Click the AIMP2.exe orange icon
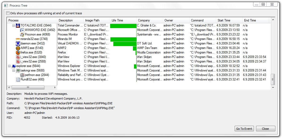Viewport: 282px width, 139px height. pyautogui.click(x=18, y=48)
